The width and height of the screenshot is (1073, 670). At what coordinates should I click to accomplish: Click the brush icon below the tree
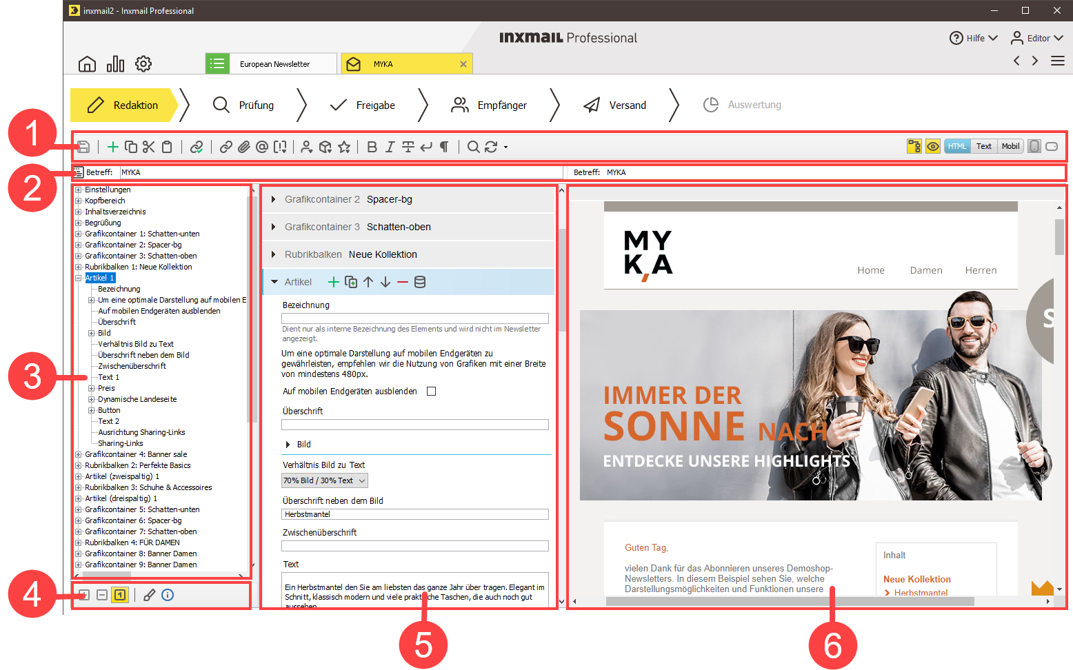[x=149, y=595]
